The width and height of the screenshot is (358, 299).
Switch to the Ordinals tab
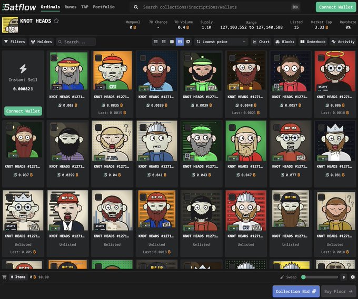50,7
